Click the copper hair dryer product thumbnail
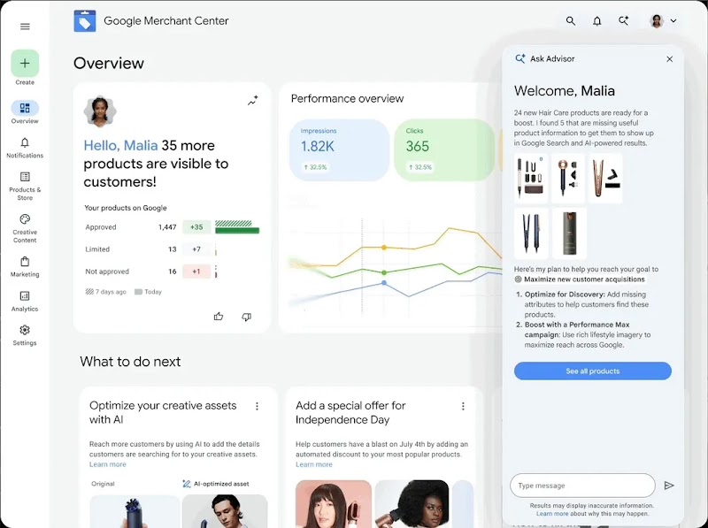The width and height of the screenshot is (708, 528). (x=568, y=179)
